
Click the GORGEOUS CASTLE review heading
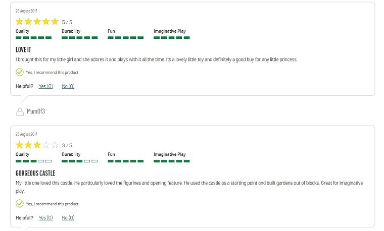click(x=35, y=174)
